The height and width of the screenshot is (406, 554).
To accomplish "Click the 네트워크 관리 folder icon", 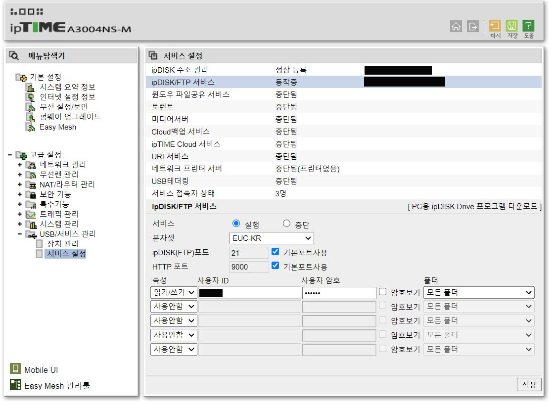I will click(31, 165).
